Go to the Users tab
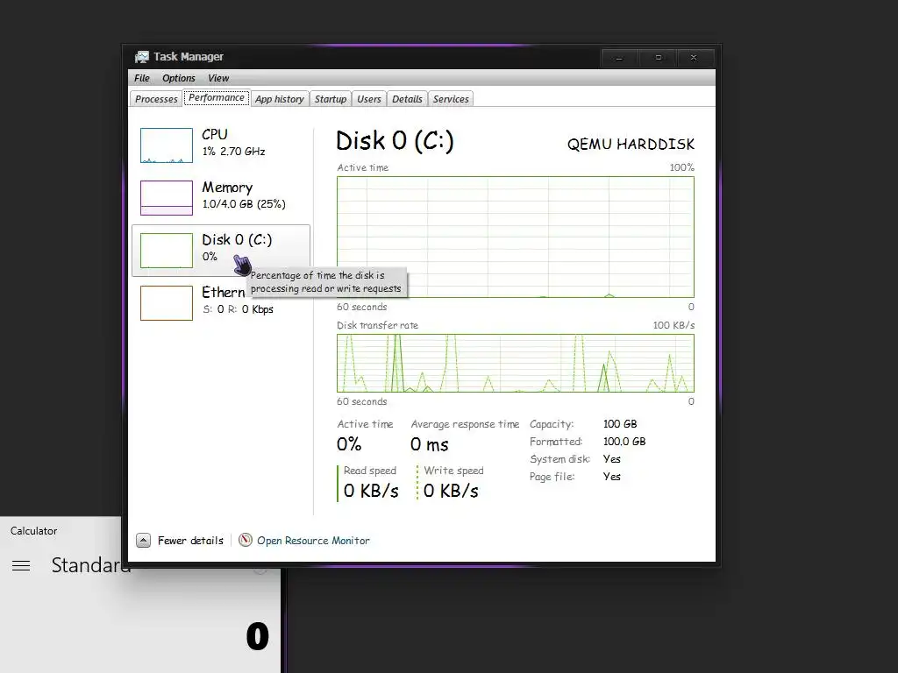This screenshot has width=898, height=673. 369,99
